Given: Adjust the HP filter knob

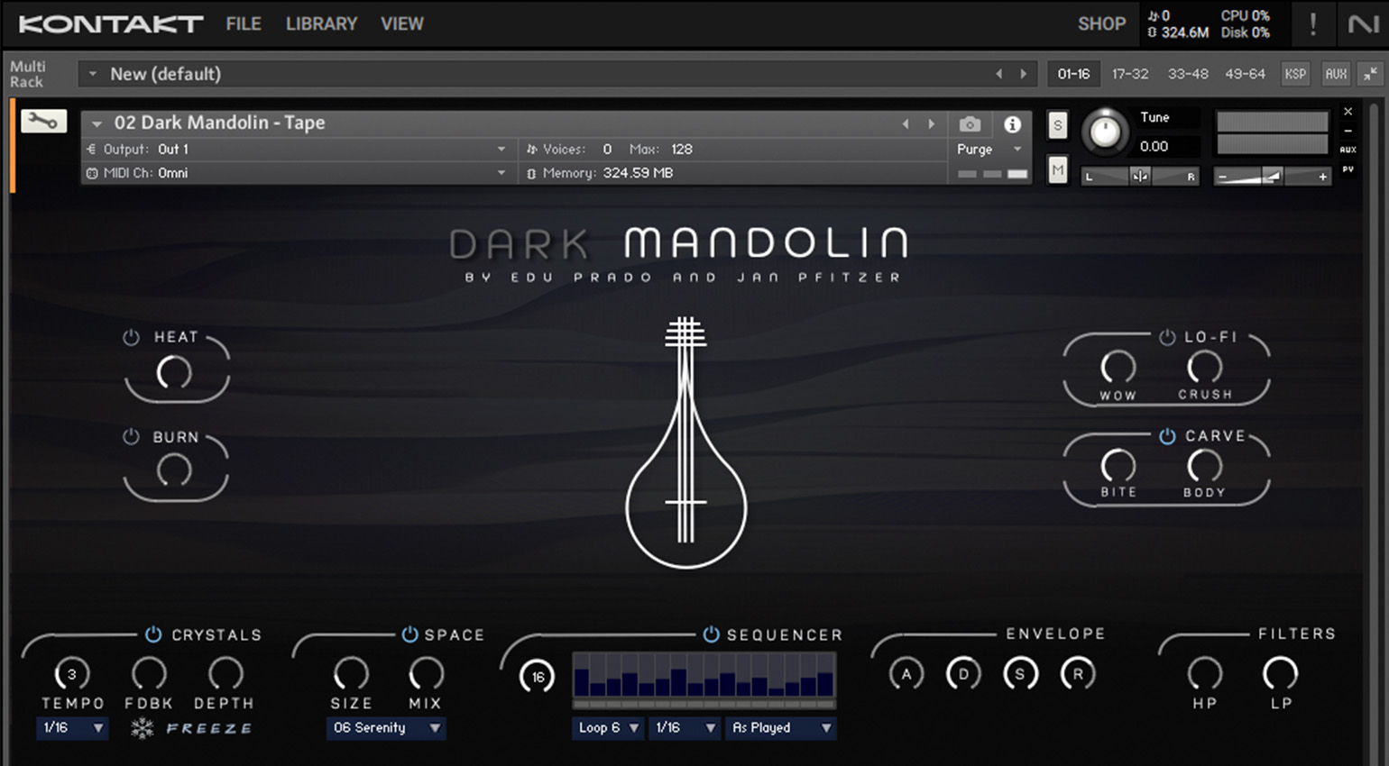Looking at the screenshot, I should [1204, 674].
